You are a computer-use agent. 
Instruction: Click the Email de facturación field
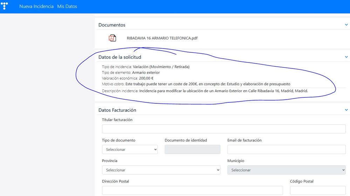286,150
